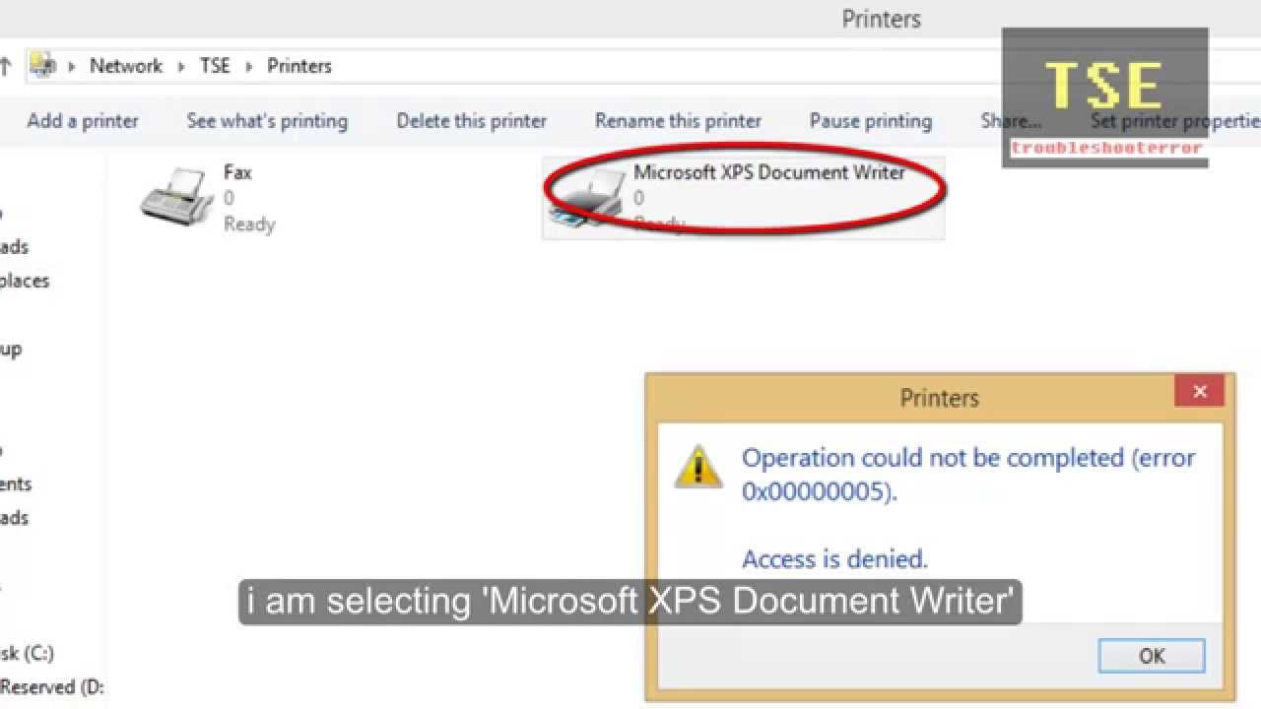Click the error 0x00000005 message text
Screen dimensions: 1261x709
tap(968, 474)
